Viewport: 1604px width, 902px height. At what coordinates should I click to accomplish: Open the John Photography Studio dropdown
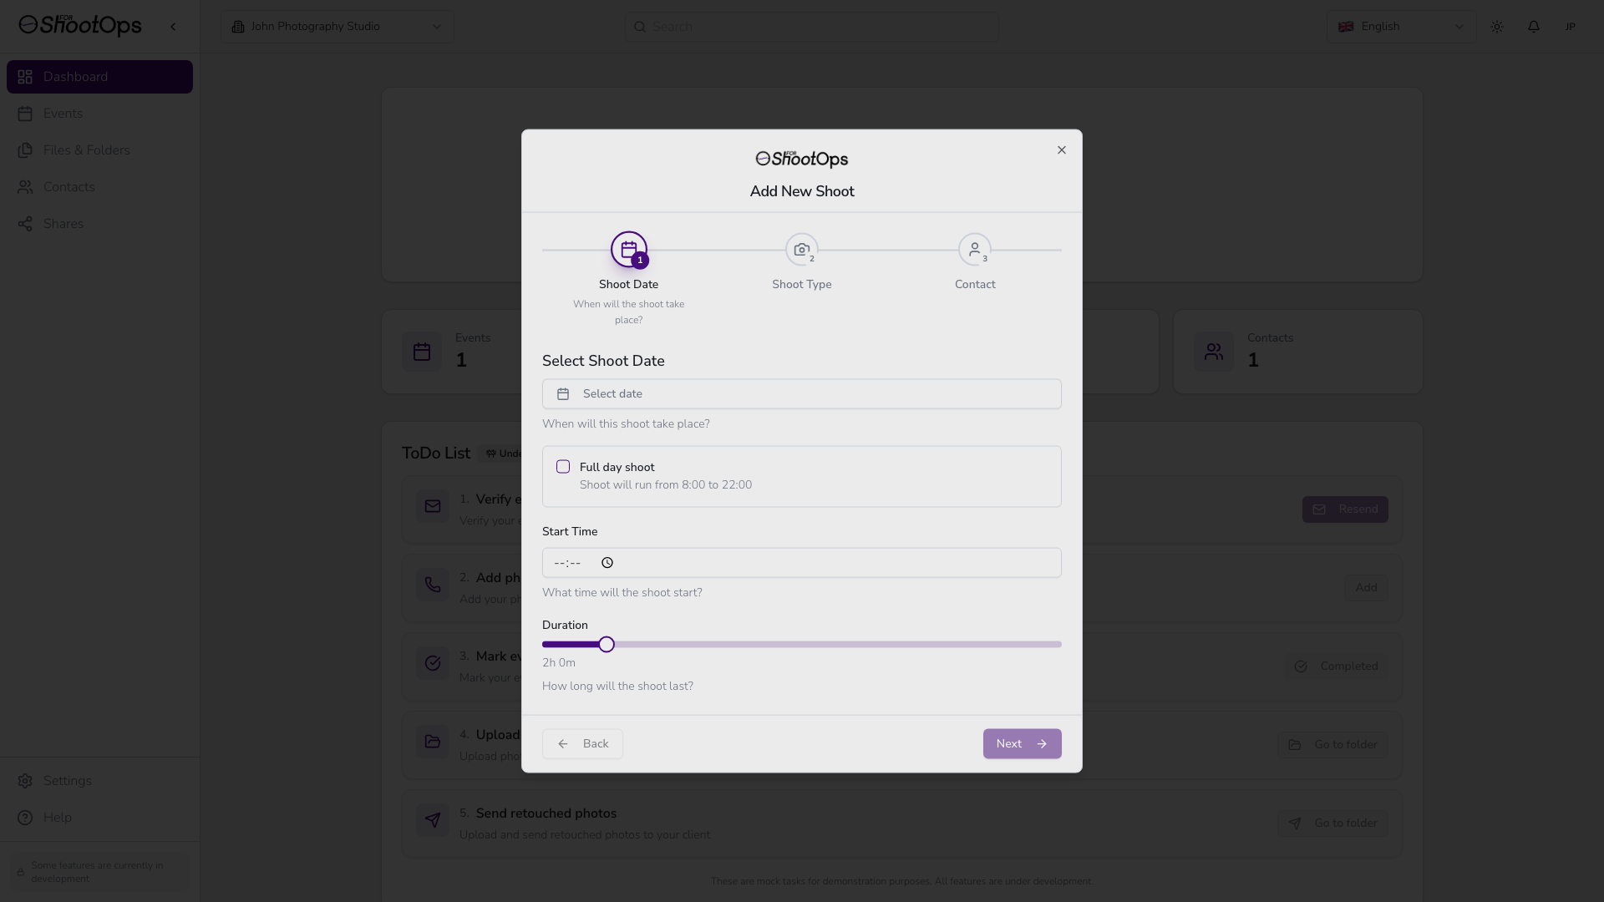point(337,27)
